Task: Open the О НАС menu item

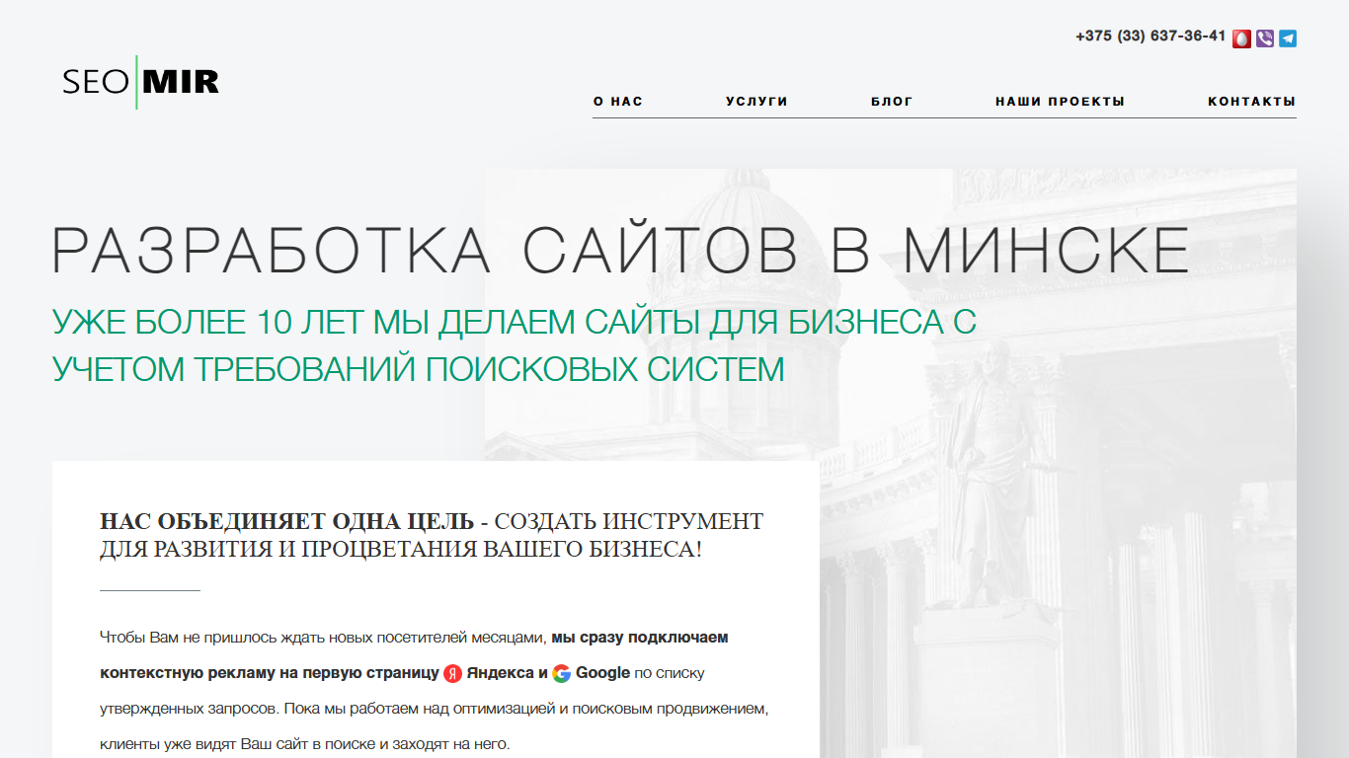Action: [618, 102]
